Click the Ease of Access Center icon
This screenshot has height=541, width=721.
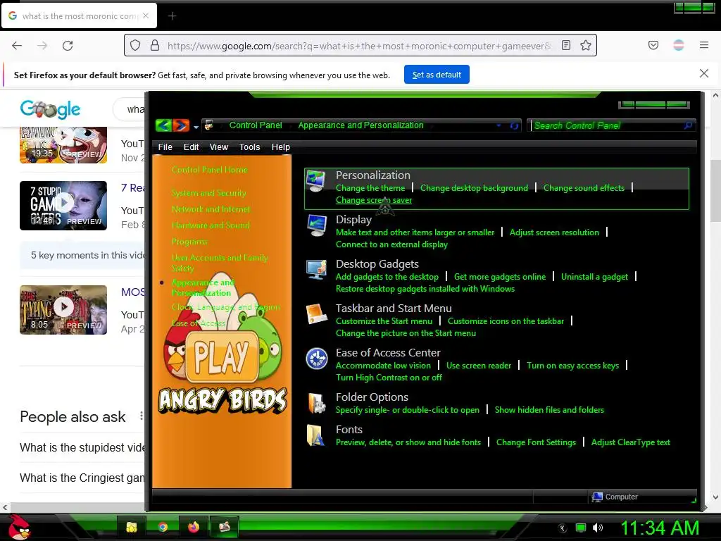[316, 359]
